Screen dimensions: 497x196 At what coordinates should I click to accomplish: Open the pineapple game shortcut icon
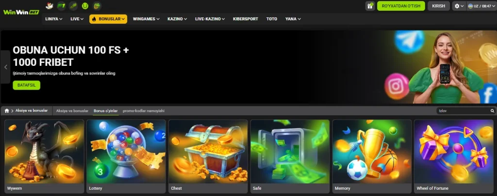pos(97,6)
